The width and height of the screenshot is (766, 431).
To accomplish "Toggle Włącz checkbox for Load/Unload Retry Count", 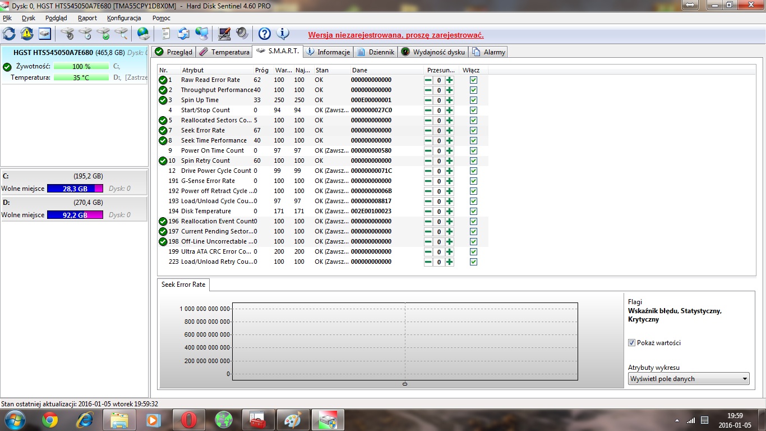I will coord(474,262).
